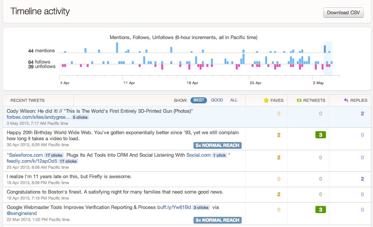Open the buff.ly/Yw61Bd link
The height and width of the screenshot is (227, 373).
pyautogui.click(x=174, y=207)
